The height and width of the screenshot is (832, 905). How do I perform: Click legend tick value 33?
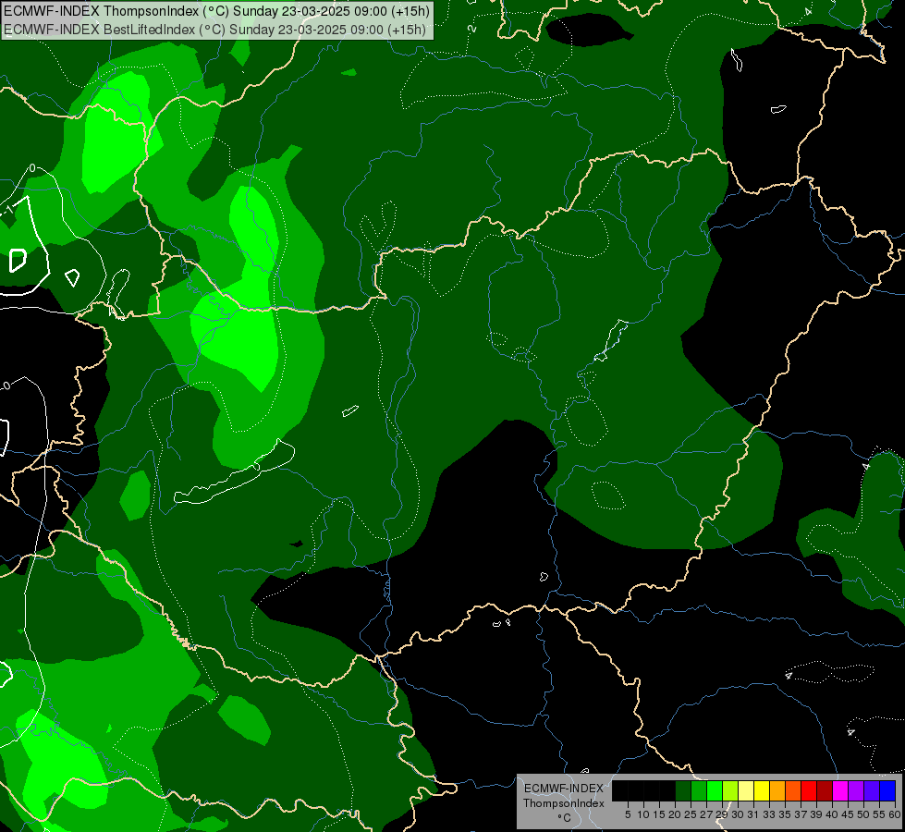point(769,814)
